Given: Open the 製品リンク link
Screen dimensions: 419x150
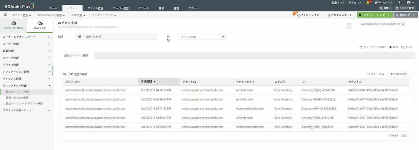Looking at the screenshot, I should [x=338, y=2].
